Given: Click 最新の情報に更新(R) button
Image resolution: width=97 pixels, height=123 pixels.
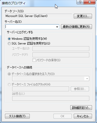Looking at the screenshot, I should pos(76,27).
